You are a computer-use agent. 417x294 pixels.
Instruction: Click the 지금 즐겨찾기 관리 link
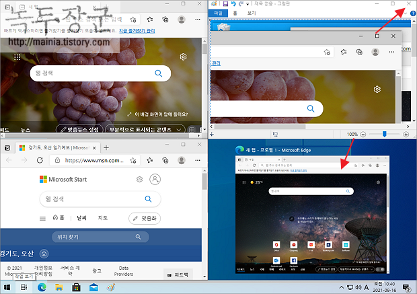click(x=137, y=31)
